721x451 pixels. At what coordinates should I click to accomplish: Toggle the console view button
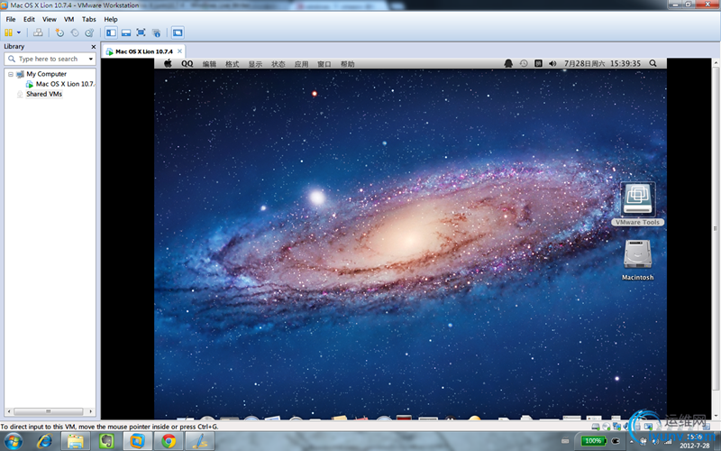[x=178, y=32]
